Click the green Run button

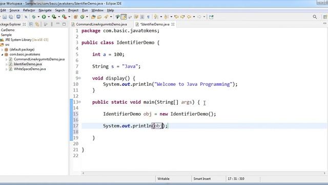[44, 17]
